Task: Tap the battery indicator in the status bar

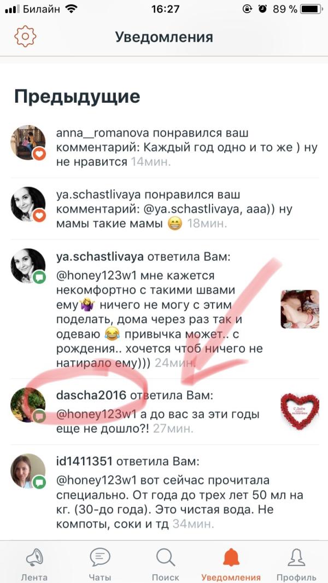Action: point(311,9)
